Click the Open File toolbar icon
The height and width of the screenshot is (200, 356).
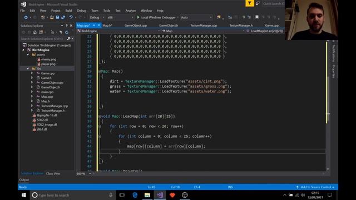point(52,17)
